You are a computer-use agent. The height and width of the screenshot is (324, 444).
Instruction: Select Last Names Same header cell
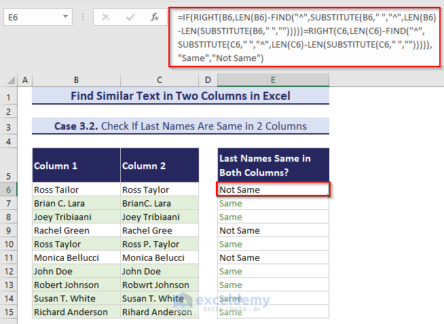pyautogui.click(x=274, y=166)
